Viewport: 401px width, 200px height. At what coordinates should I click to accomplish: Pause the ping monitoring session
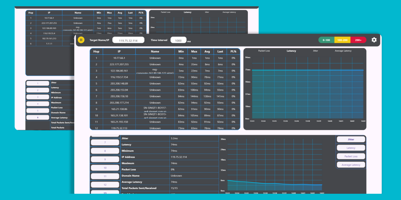[x=81, y=40]
